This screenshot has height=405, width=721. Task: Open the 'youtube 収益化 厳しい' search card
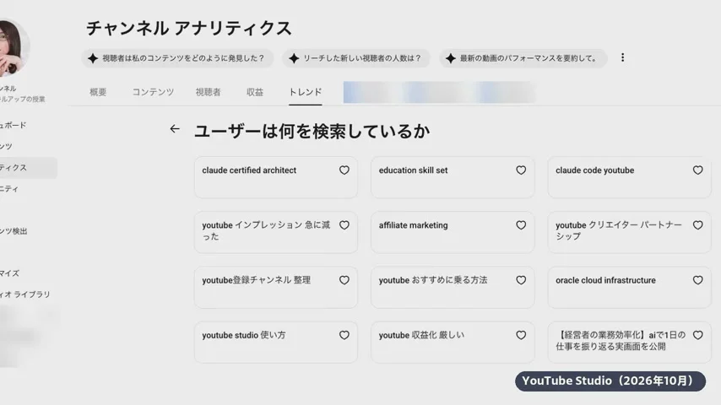453,343
